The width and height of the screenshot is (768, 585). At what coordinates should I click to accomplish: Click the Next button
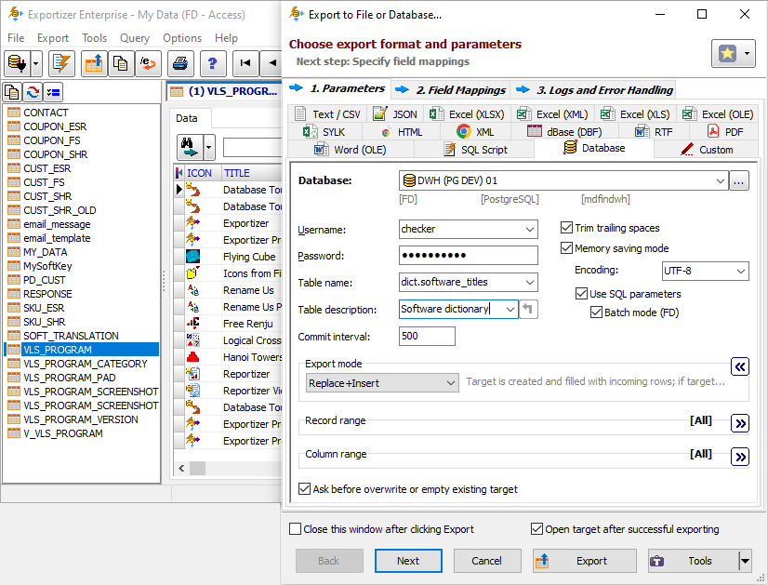click(x=408, y=561)
